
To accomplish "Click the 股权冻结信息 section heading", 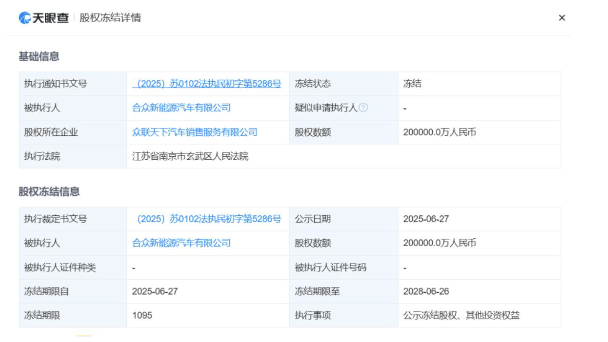I will tap(49, 191).
